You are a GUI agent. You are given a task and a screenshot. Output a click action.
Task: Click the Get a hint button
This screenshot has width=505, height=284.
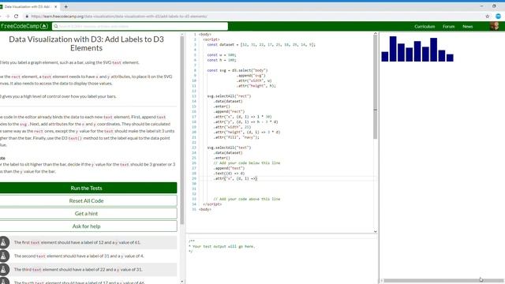(86, 214)
